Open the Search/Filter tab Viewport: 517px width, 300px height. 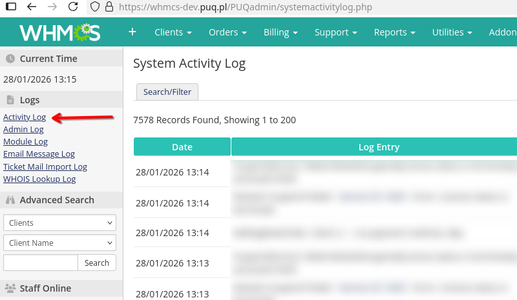pyautogui.click(x=167, y=92)
